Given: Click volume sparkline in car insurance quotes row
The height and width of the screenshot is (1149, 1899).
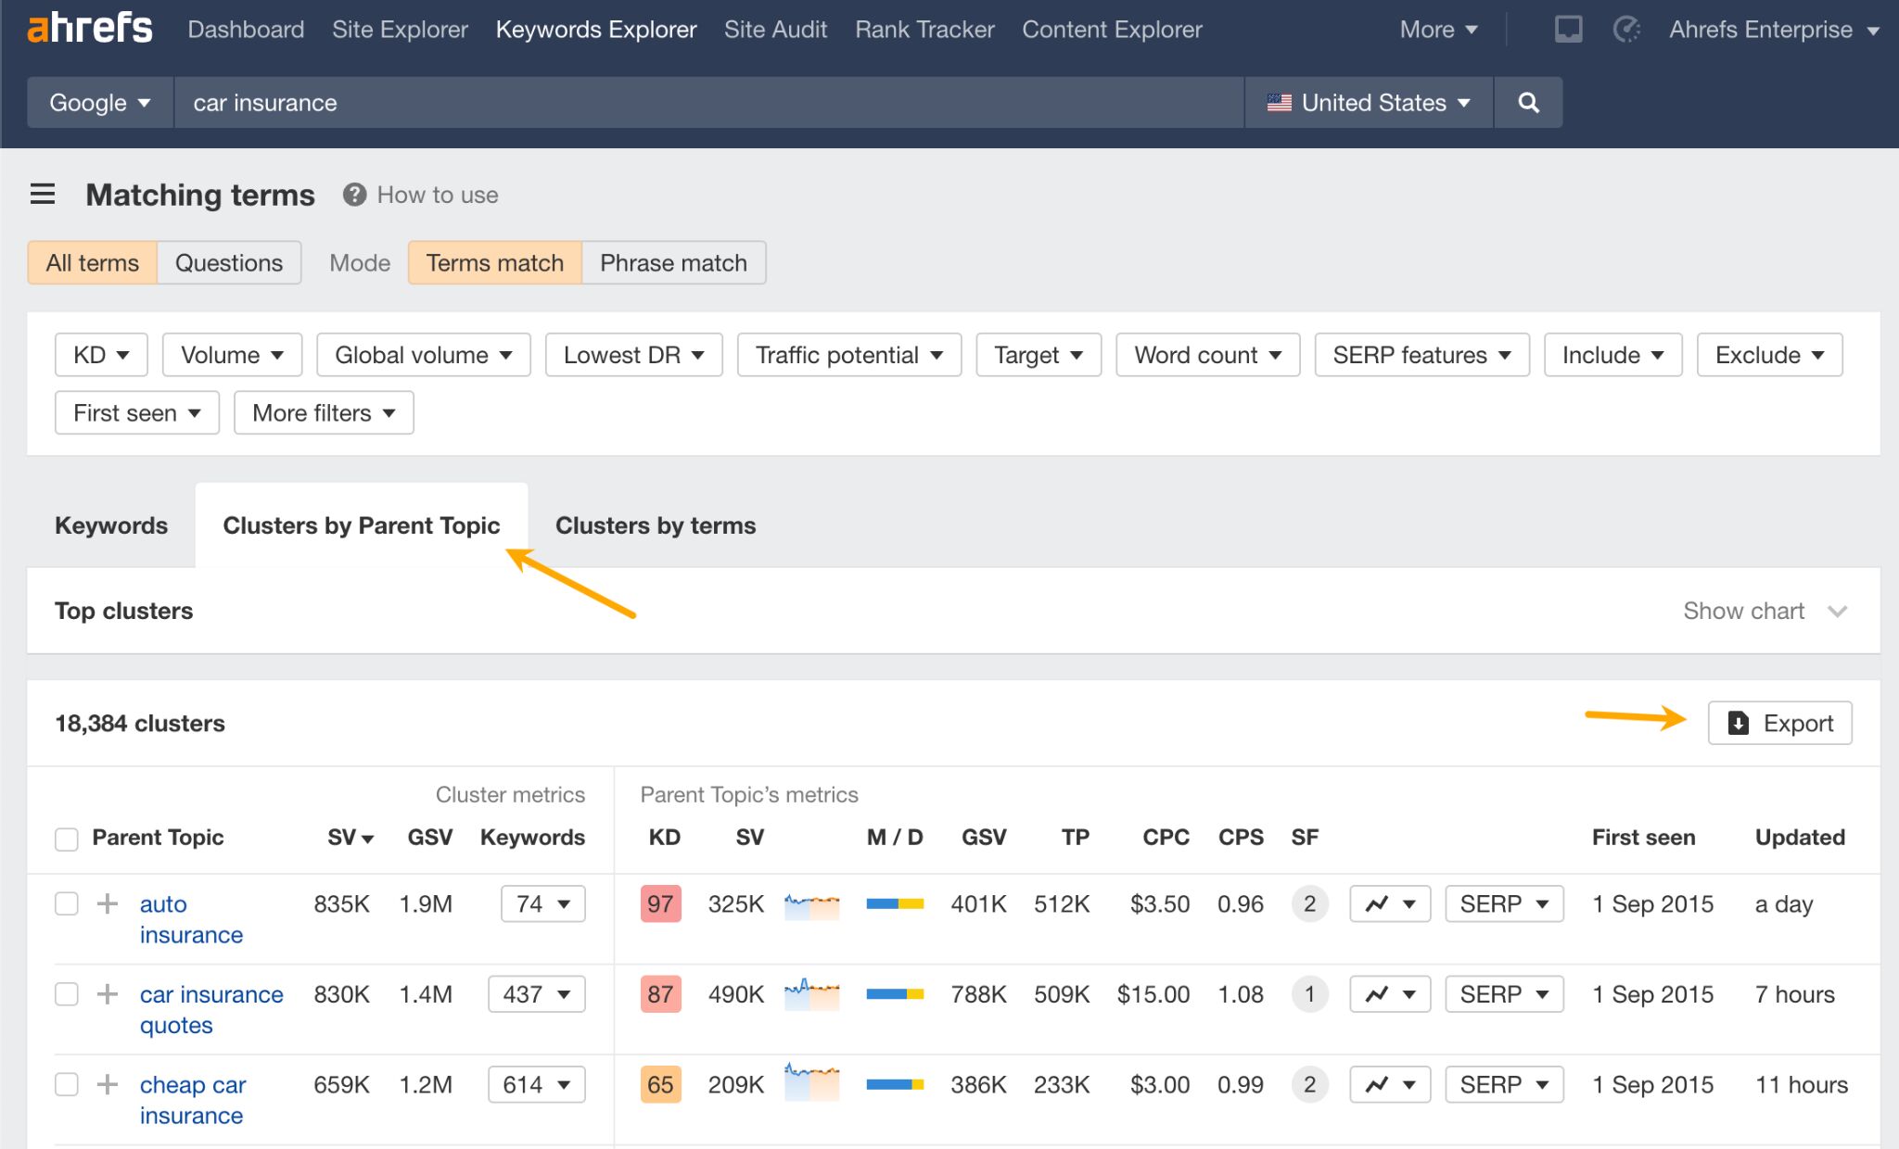Looking at the screenshot, I should pyautogui.click(x=811, y=995).
